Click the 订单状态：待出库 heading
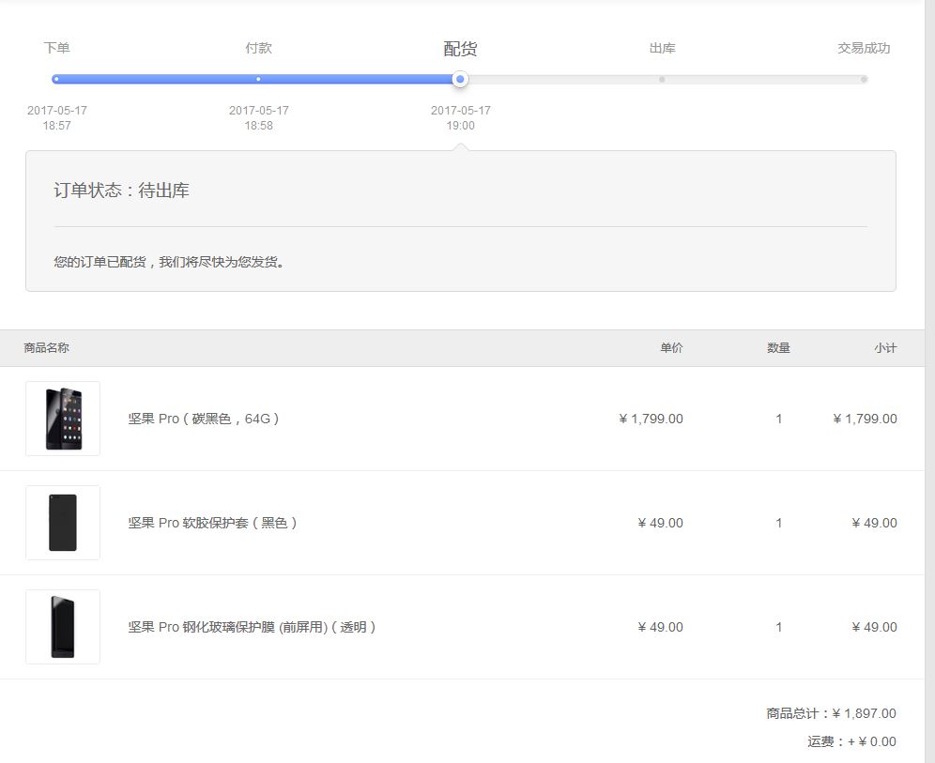 point(122,191)
